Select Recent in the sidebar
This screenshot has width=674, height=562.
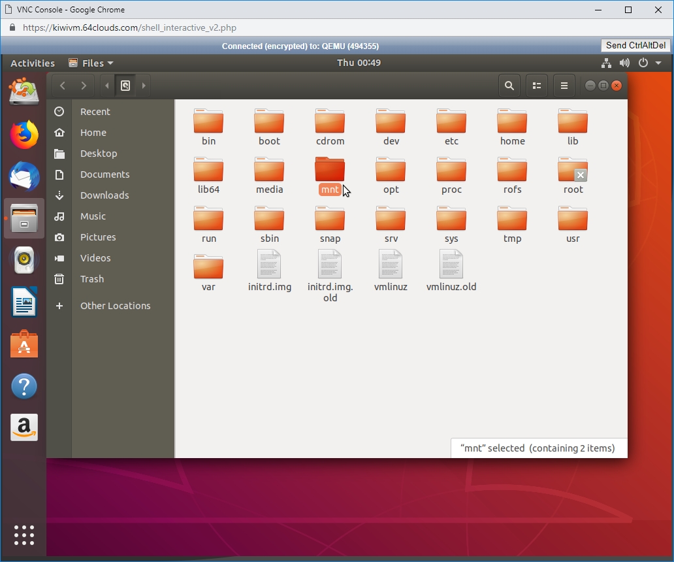pos(95,112)
